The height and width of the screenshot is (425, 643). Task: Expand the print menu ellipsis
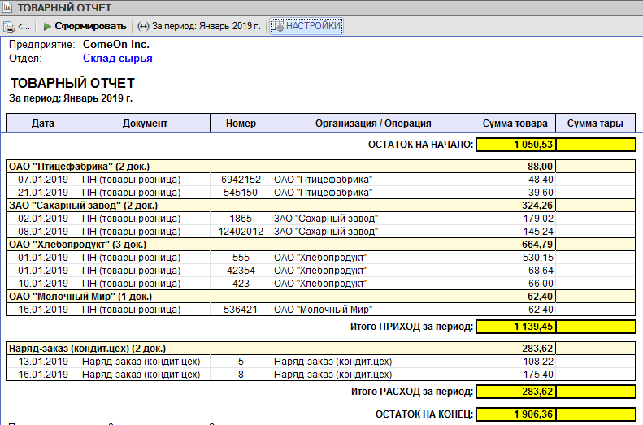24,27
